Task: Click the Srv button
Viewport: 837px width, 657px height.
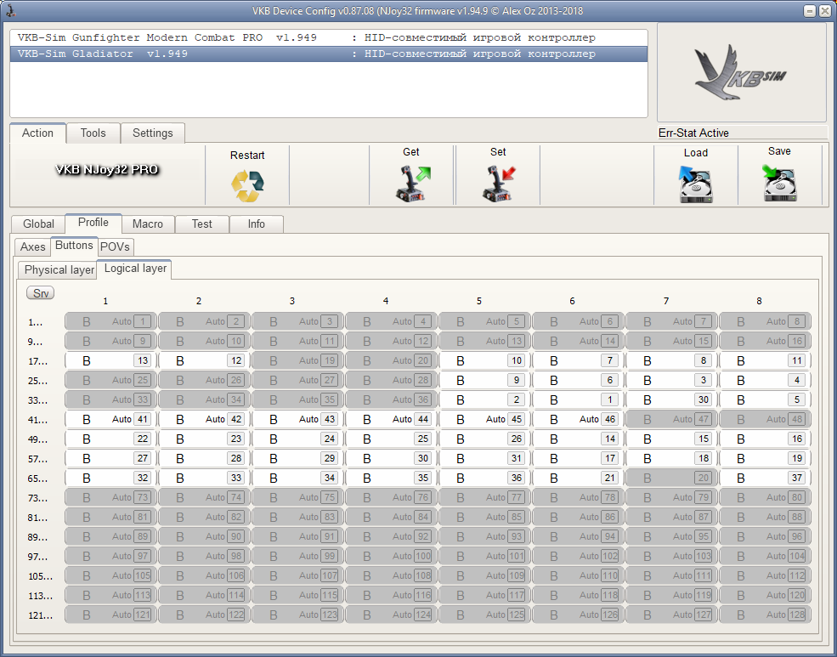Action: pos(41,293)
